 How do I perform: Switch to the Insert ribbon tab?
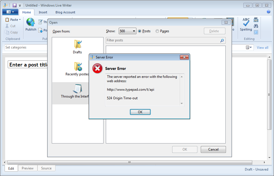point(43,12)
